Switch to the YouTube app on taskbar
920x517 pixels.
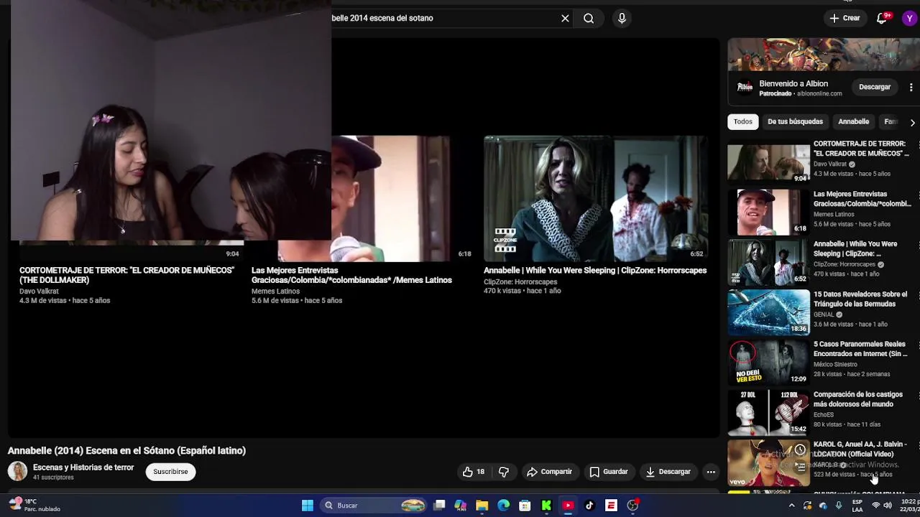pyautogui.click(x=568, y=506)
